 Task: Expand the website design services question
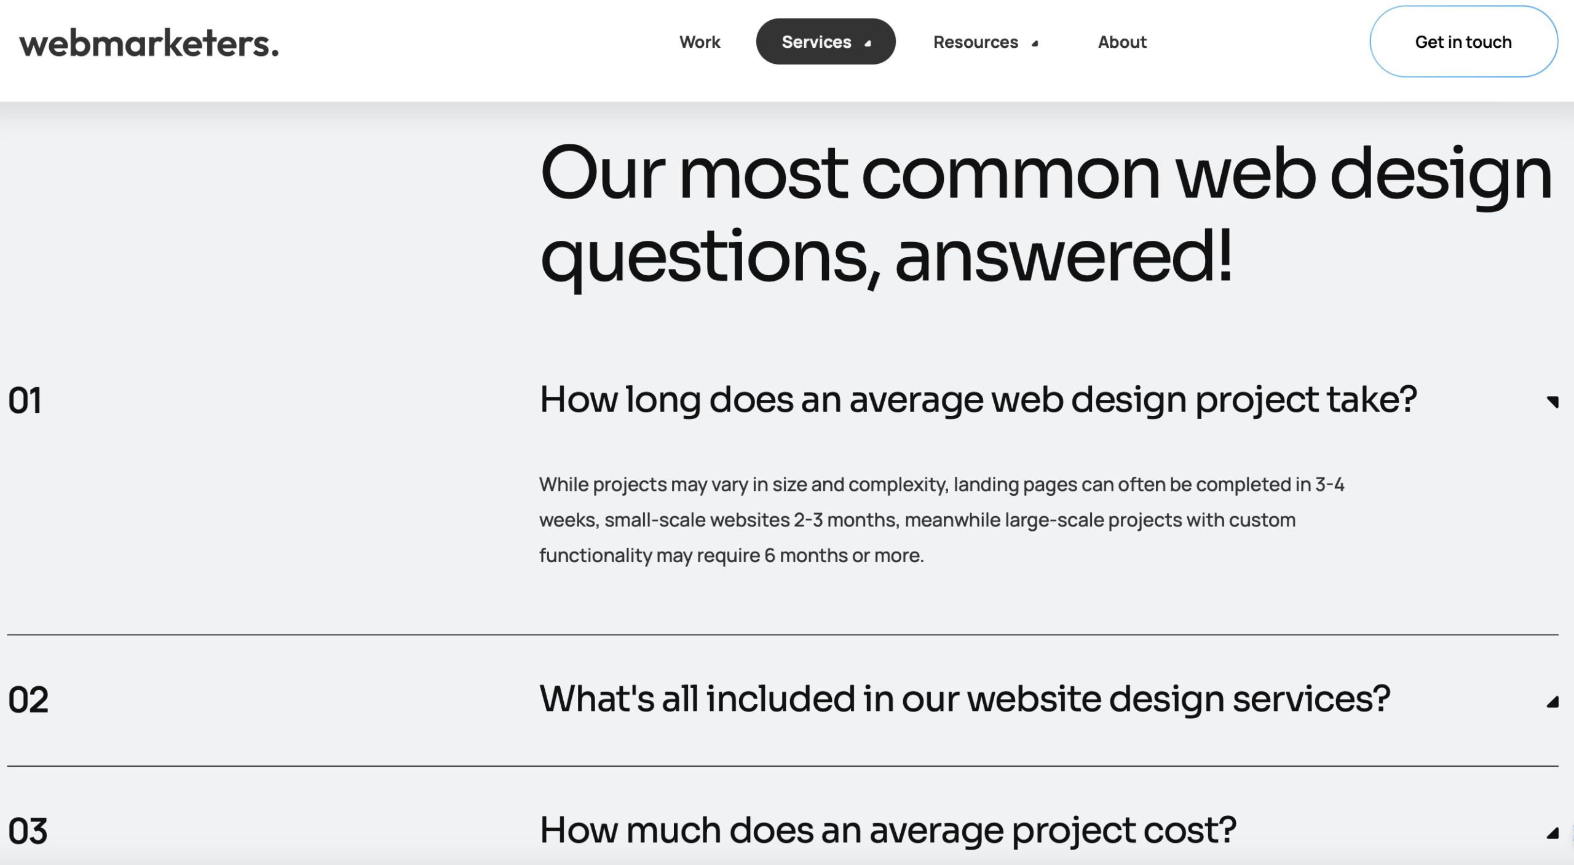point(964,699)
